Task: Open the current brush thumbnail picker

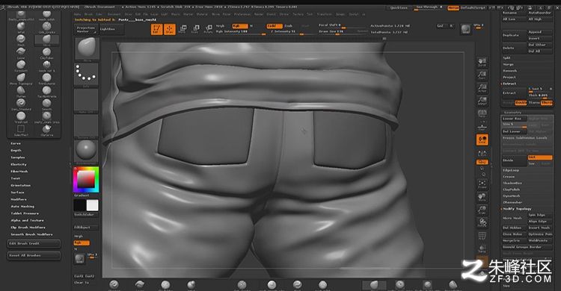Action: tap(87, 49)
